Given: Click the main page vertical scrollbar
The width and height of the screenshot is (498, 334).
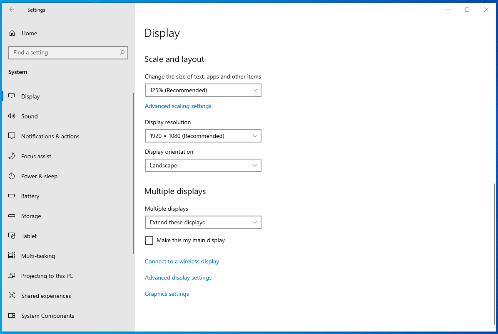Looking at the screenshot, I should (x=495, y=254).
